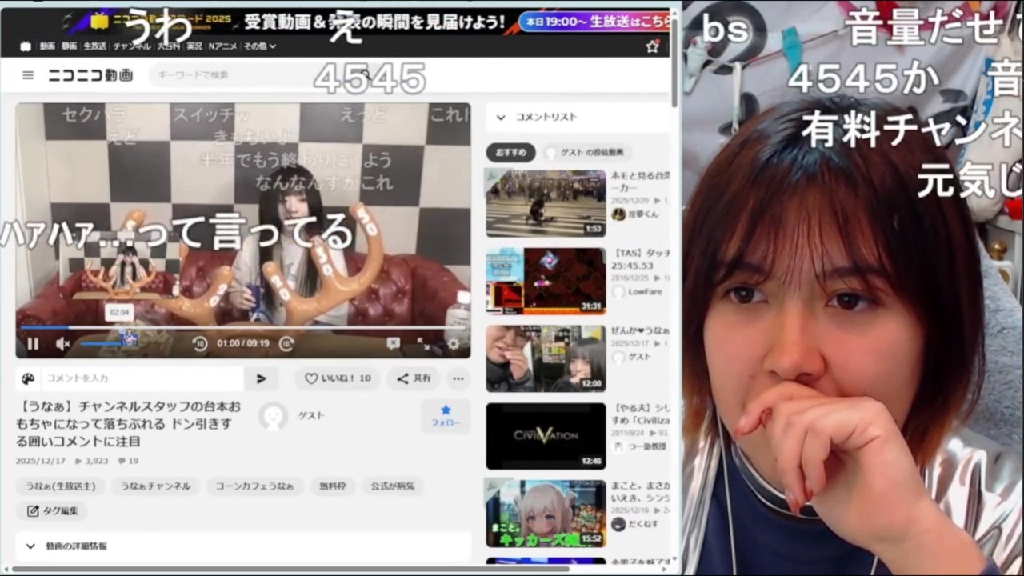Click the star icon in the top bar
Screen dimensions: 1024x576
pyautogui.click(x=653, y=46)
